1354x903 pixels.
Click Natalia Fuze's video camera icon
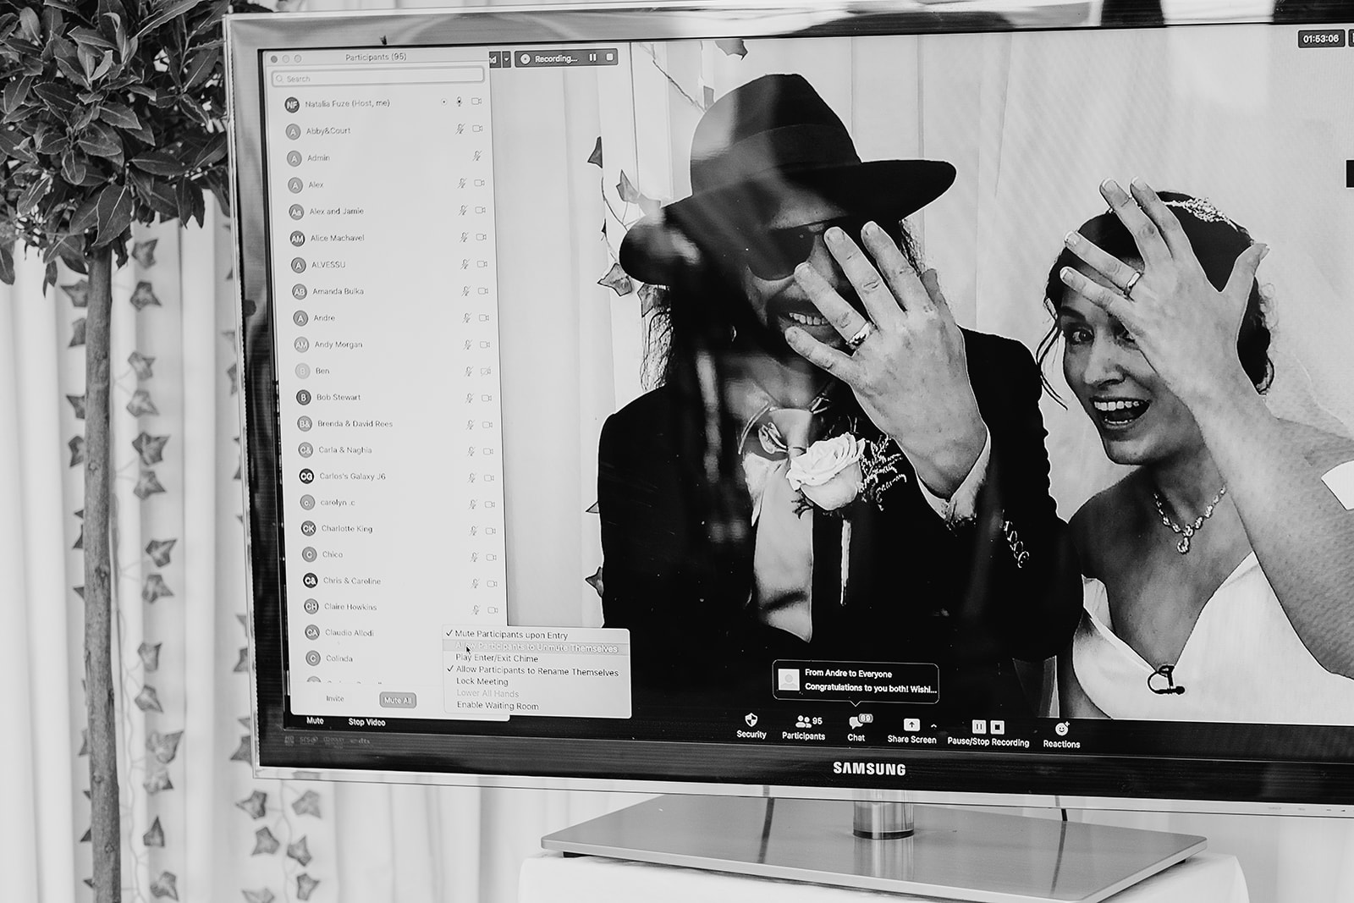tap(476, 102)
